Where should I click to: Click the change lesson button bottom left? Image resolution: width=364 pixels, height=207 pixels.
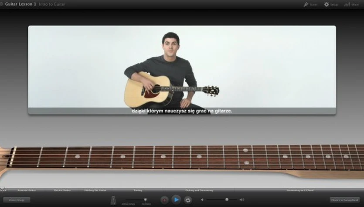(x=17, y=200)
